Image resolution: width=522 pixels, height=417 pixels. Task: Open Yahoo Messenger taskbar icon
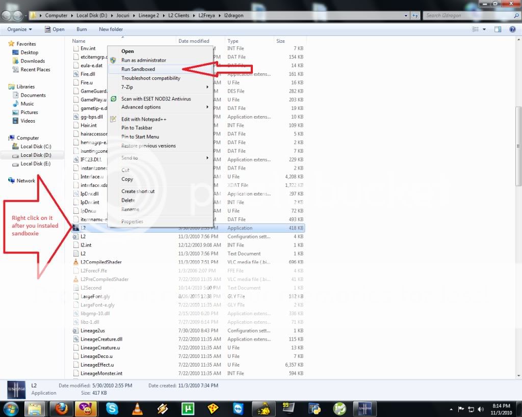(x=86, y=408)
